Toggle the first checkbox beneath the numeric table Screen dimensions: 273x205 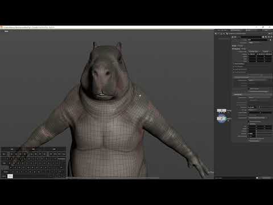tap(234, 64)
